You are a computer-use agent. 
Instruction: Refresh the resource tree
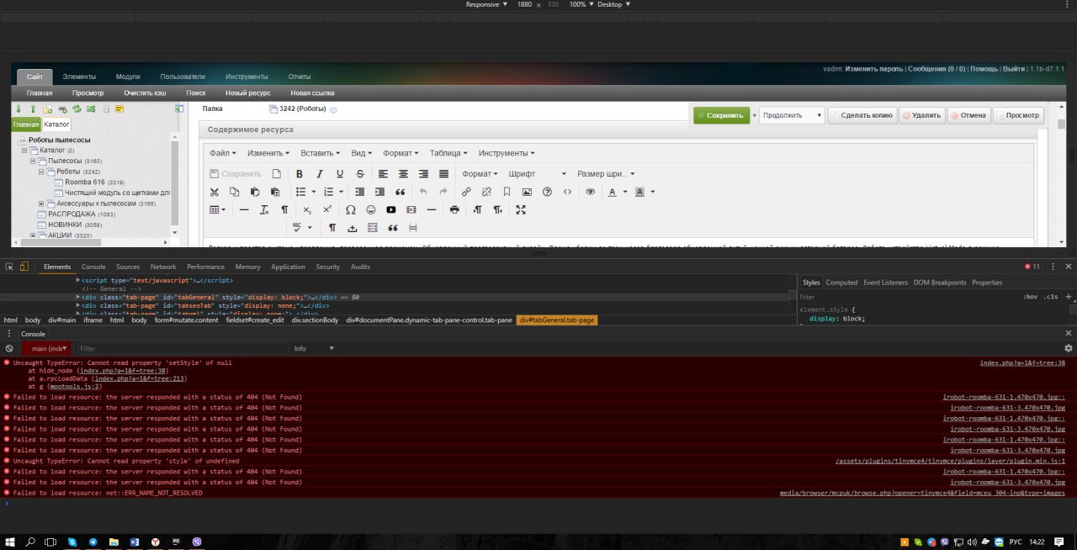[x=77, y=109]
